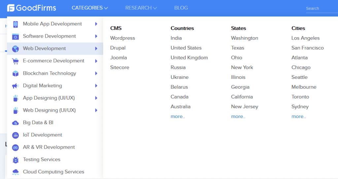
Task: Click the Blockchain Technology cube icon
Action: point(15,74)
